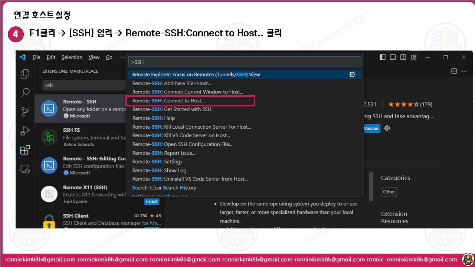This screenshot has height=267, width=475.
Task: Select the SSH FS extension title
Action: 71,130
